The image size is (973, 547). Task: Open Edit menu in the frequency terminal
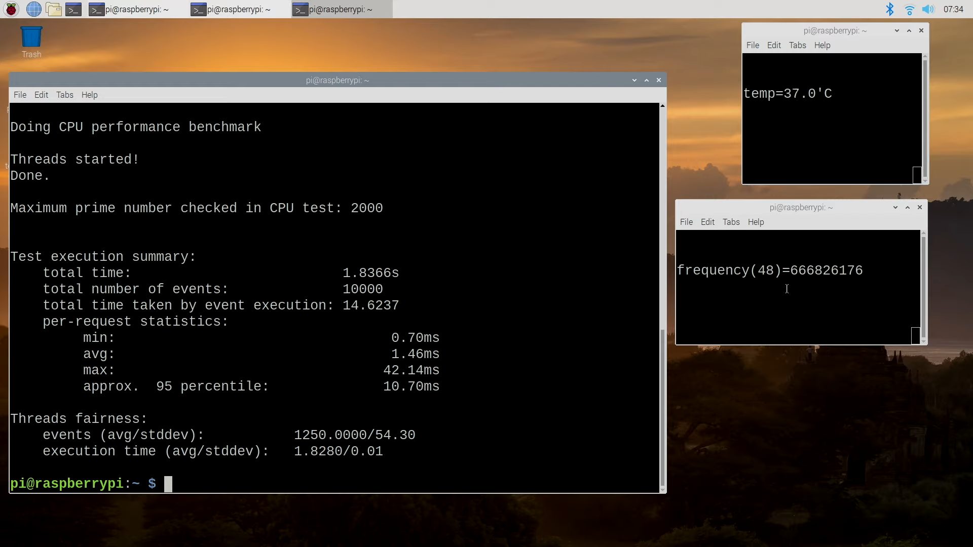point(707,222)
